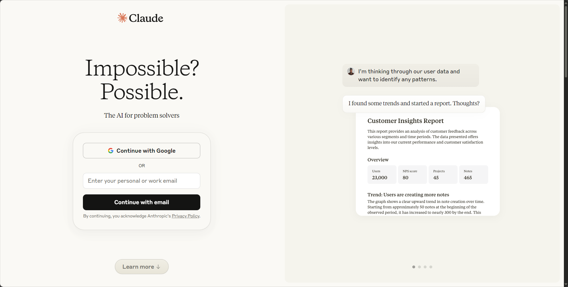
Task: Click the Users 23,000 stat card
Action: coord(382,174)
